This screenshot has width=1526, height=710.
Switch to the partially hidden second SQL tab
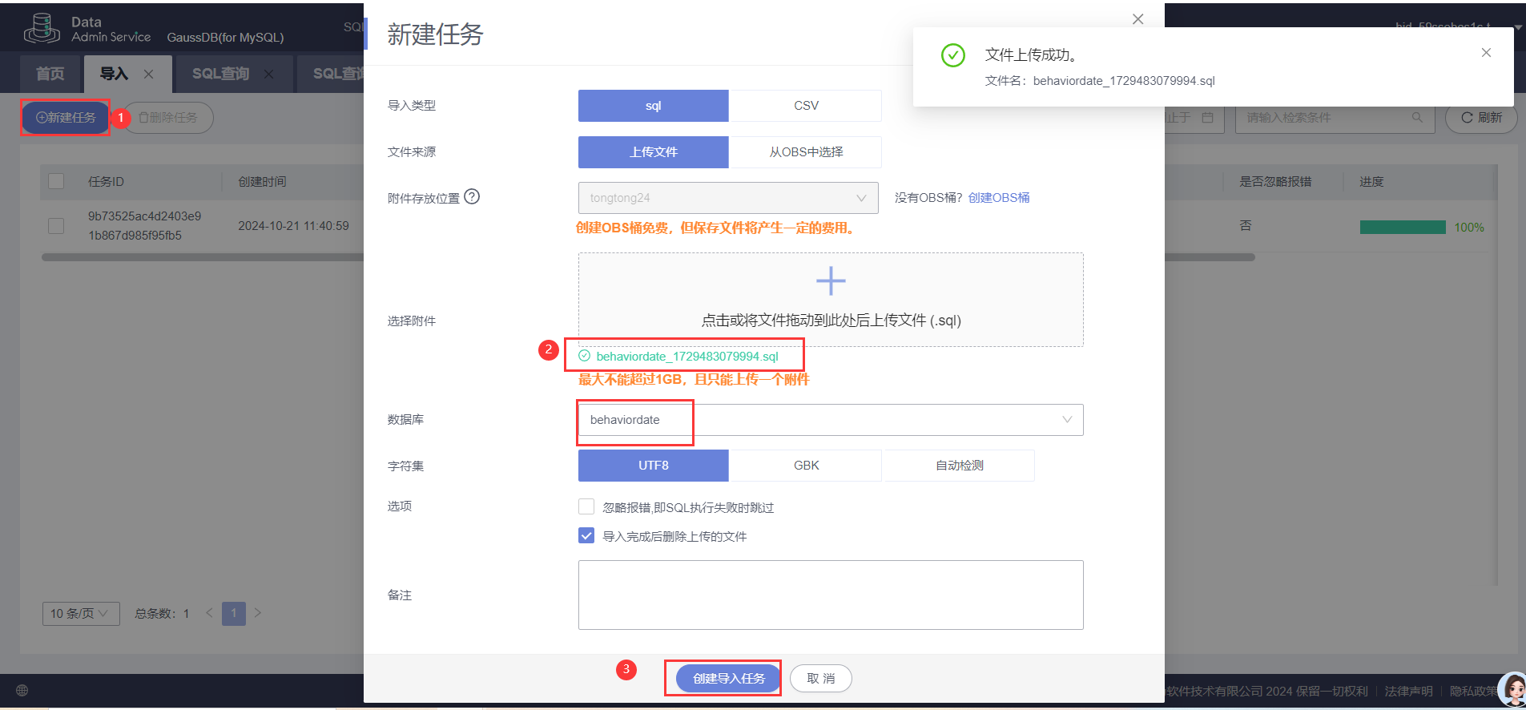pyautogui.click(x=332, y=74)
